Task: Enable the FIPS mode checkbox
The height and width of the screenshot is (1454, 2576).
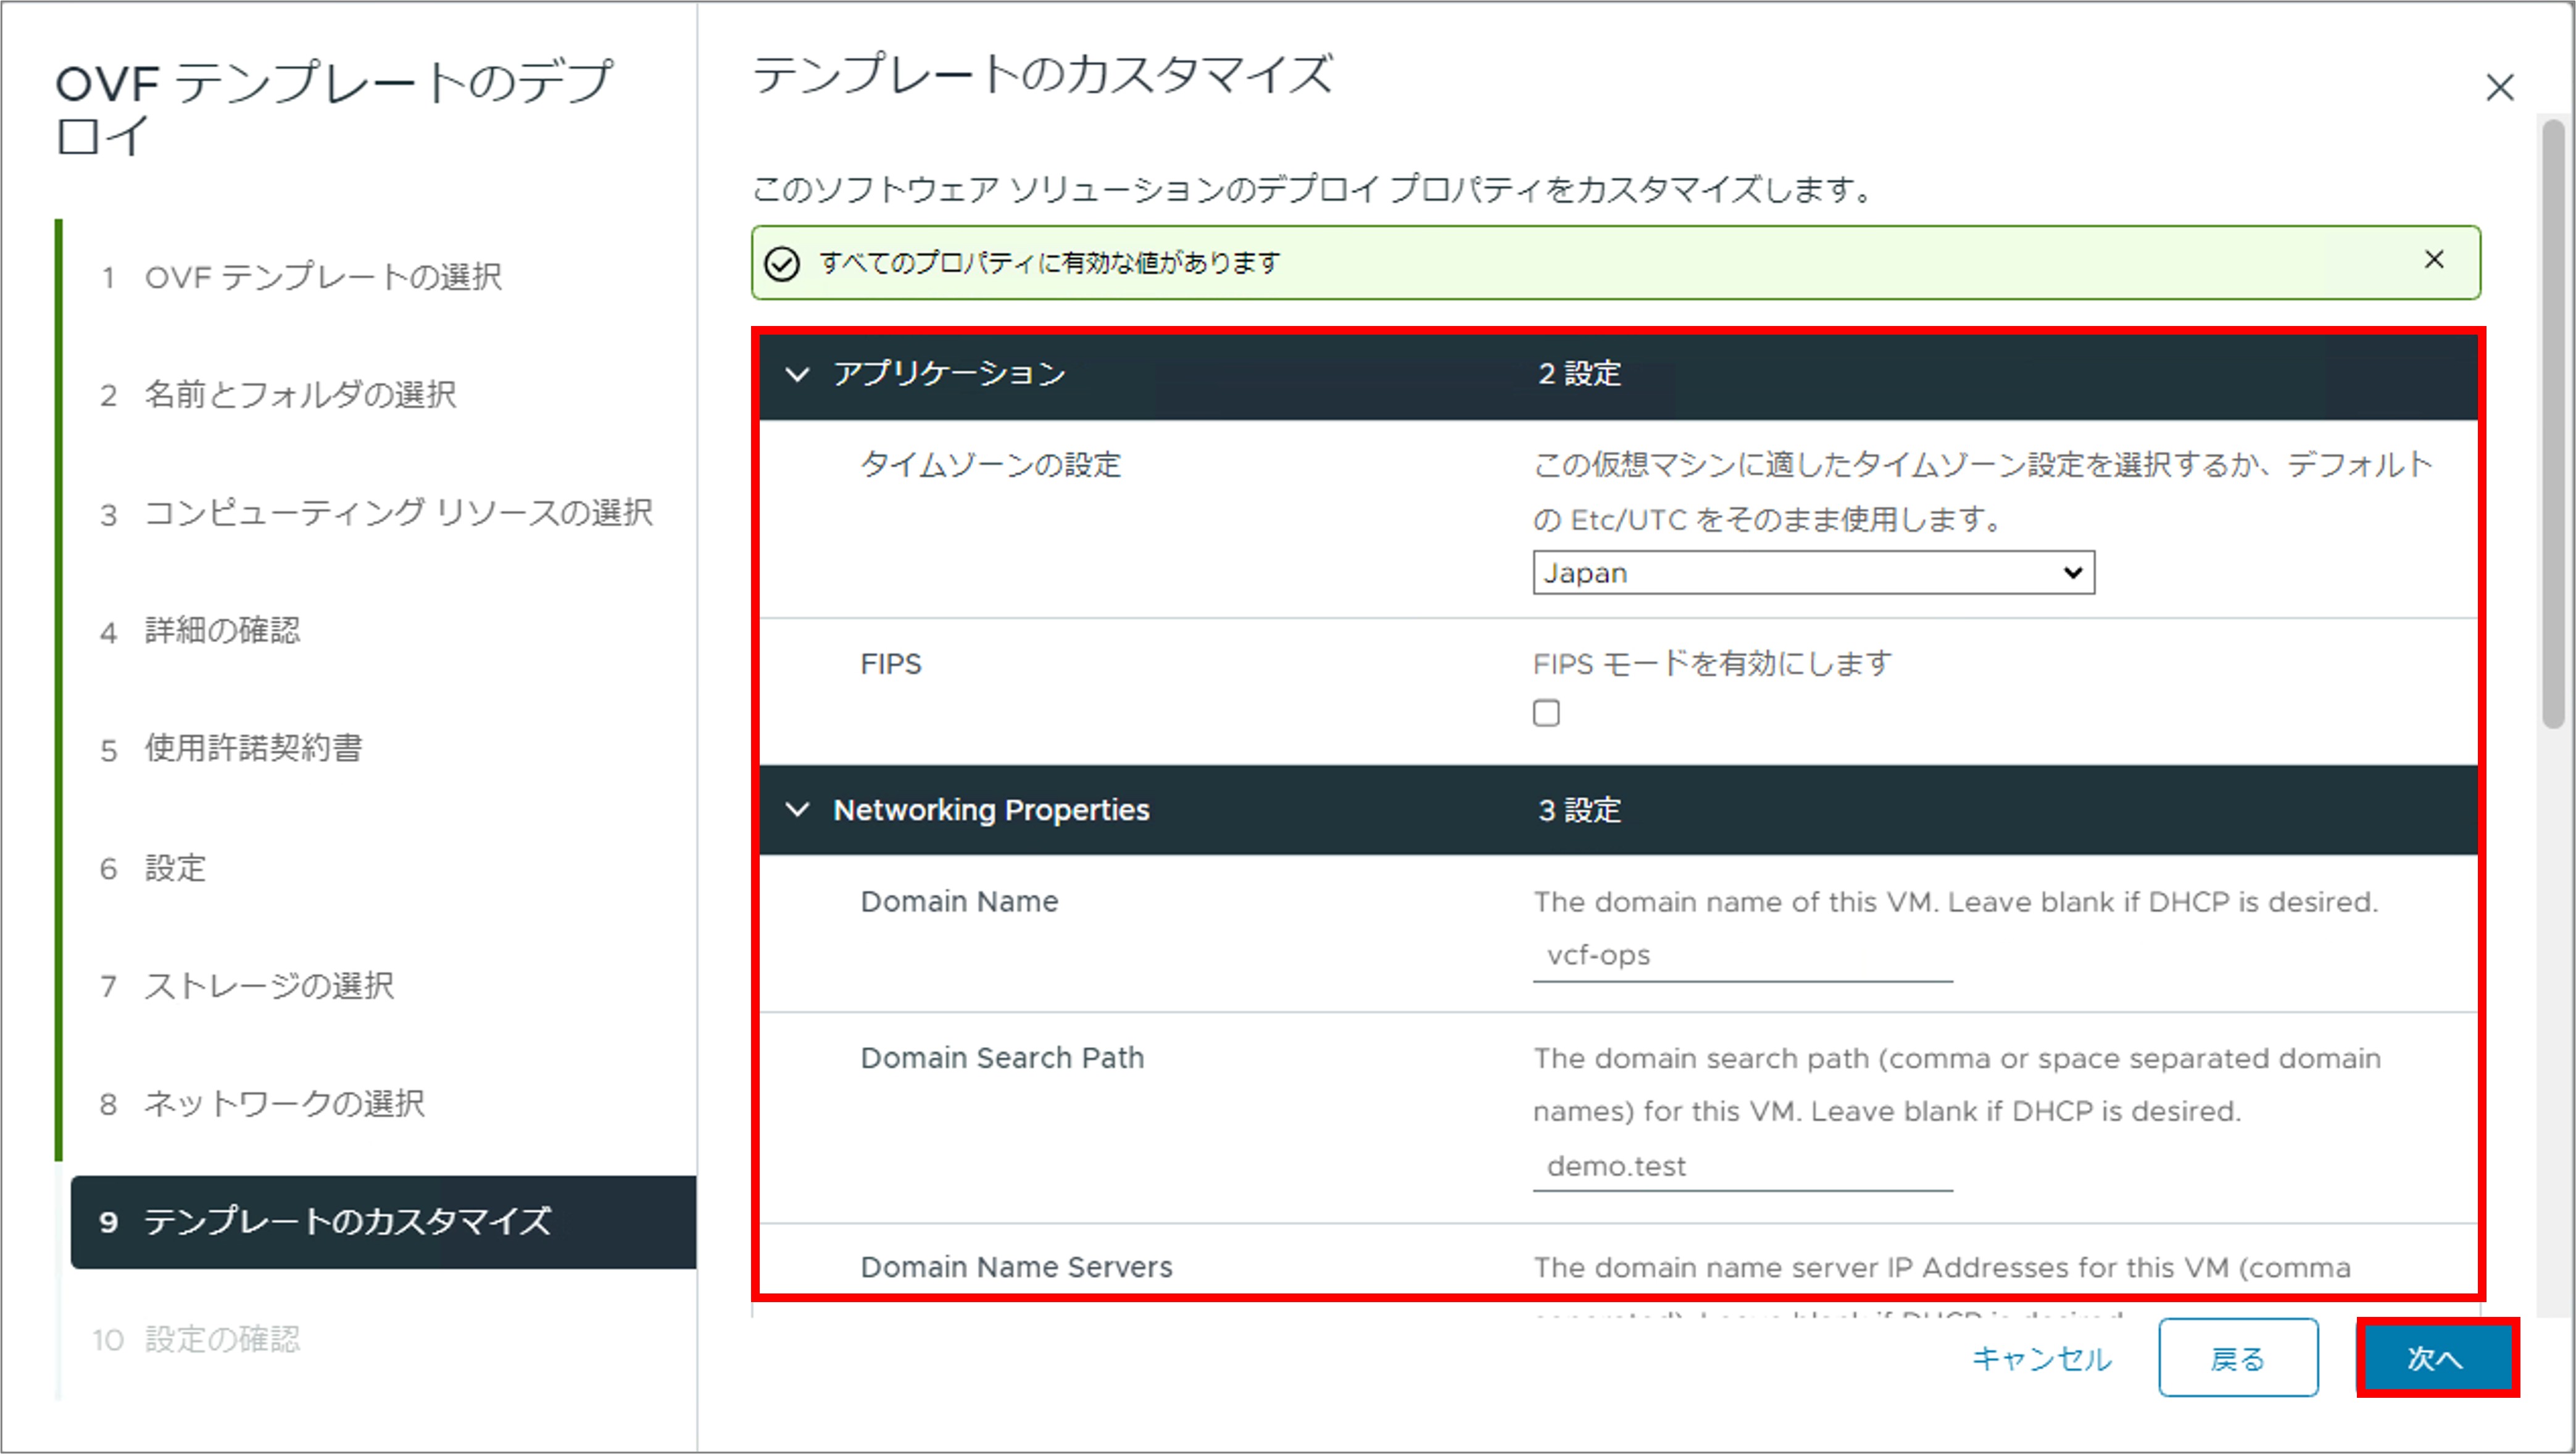Action: (x=1546, y=712)
